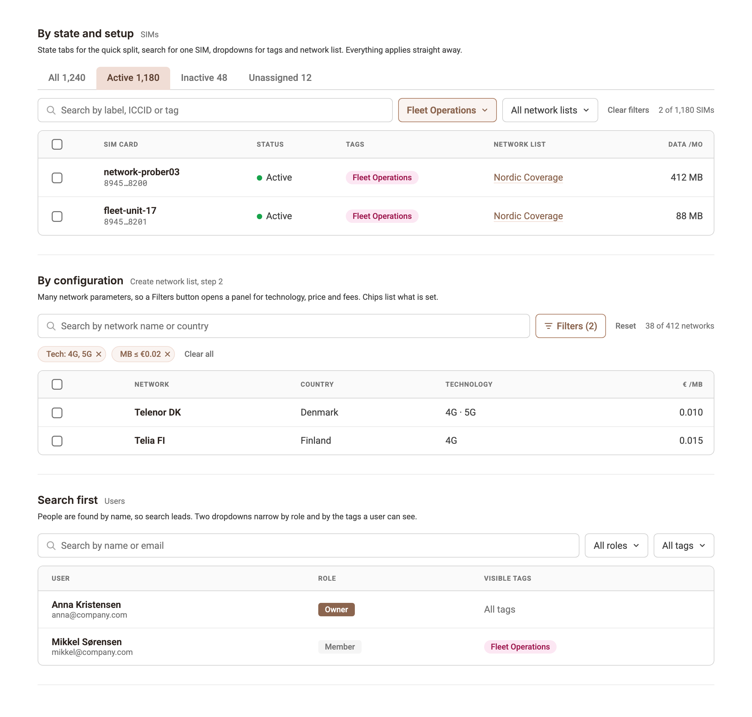Open Nordic Coverage link for fleet-unit-17
Viewport: 752px width, 717px height.
pyautogui.click(x=528, y=216)
